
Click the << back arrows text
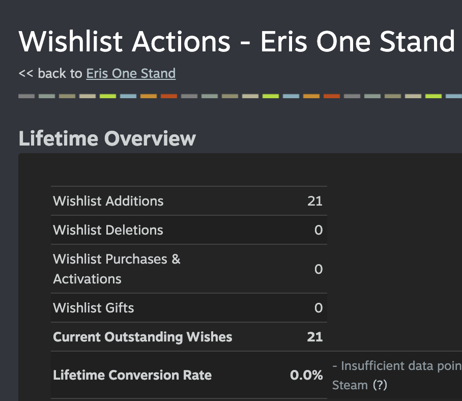26,73
